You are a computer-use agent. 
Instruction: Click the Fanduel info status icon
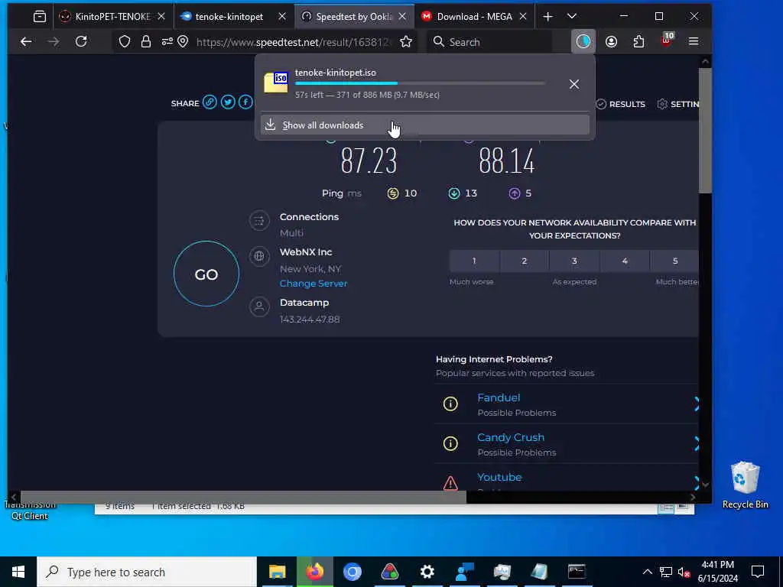click(x=450, y=404)
